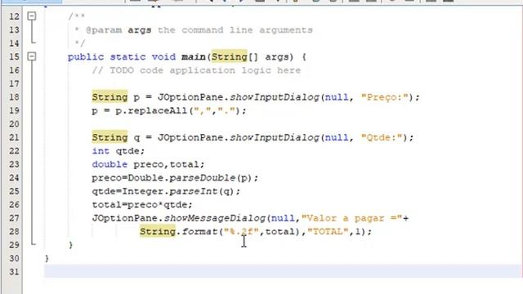Click "preco,total;" on line 23
Screen dimensions: 523x294
(169, 164)
